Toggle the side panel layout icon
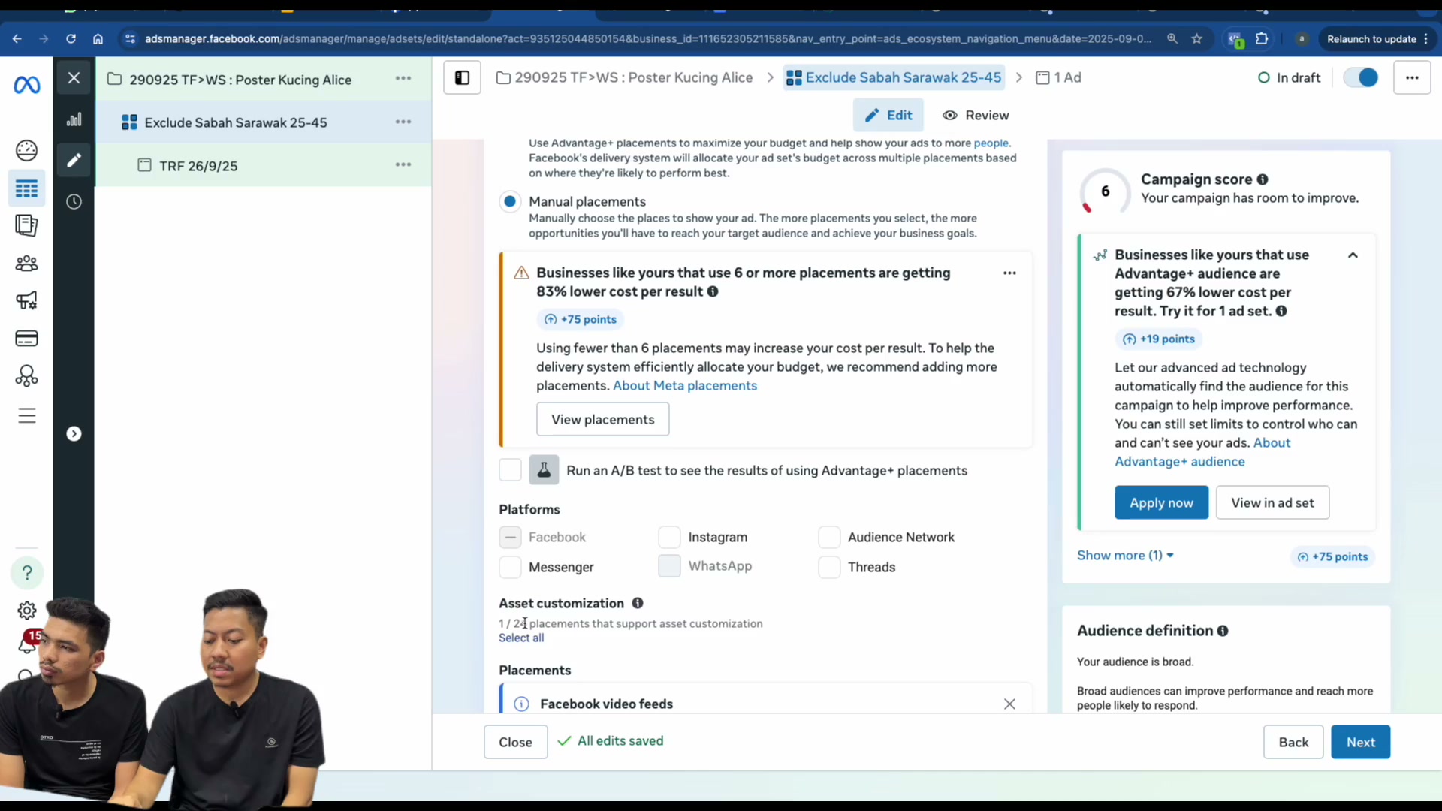1442x811 pixels. click(x=462, y=78)
